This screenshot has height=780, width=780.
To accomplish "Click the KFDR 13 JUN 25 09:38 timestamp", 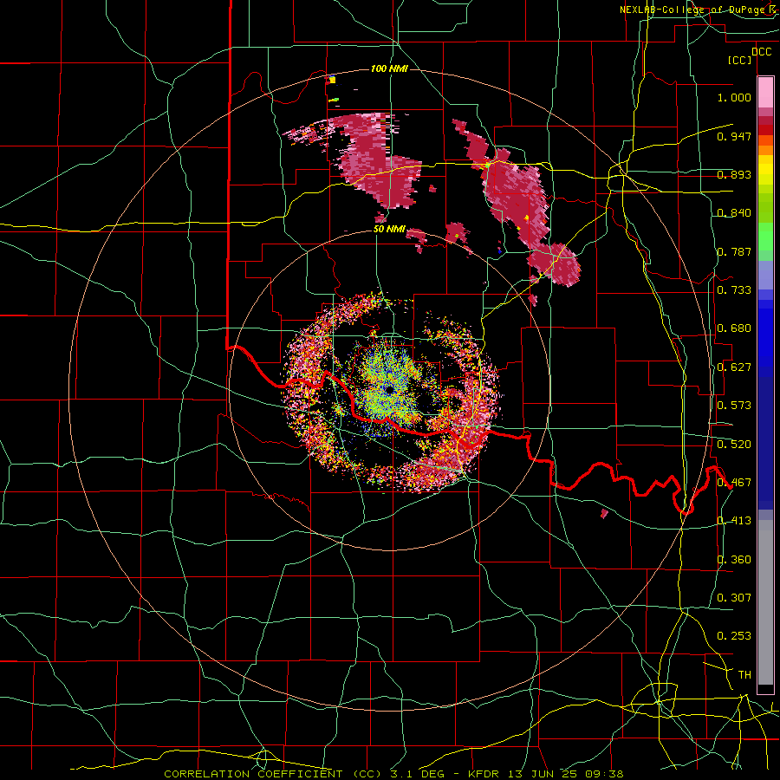I will [x=546, y=774].
